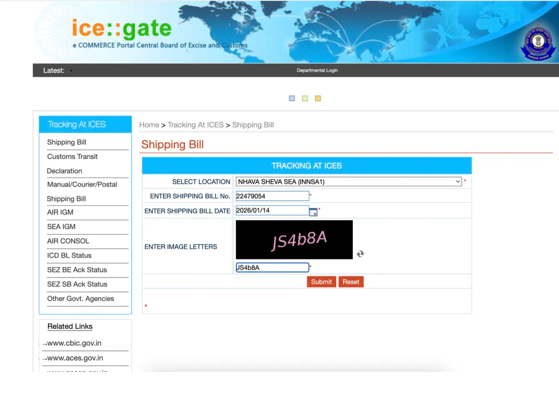Refresh the captcha image
Image resolution: width=559 pixels, height=393 pixels.
tap(360, 254)
